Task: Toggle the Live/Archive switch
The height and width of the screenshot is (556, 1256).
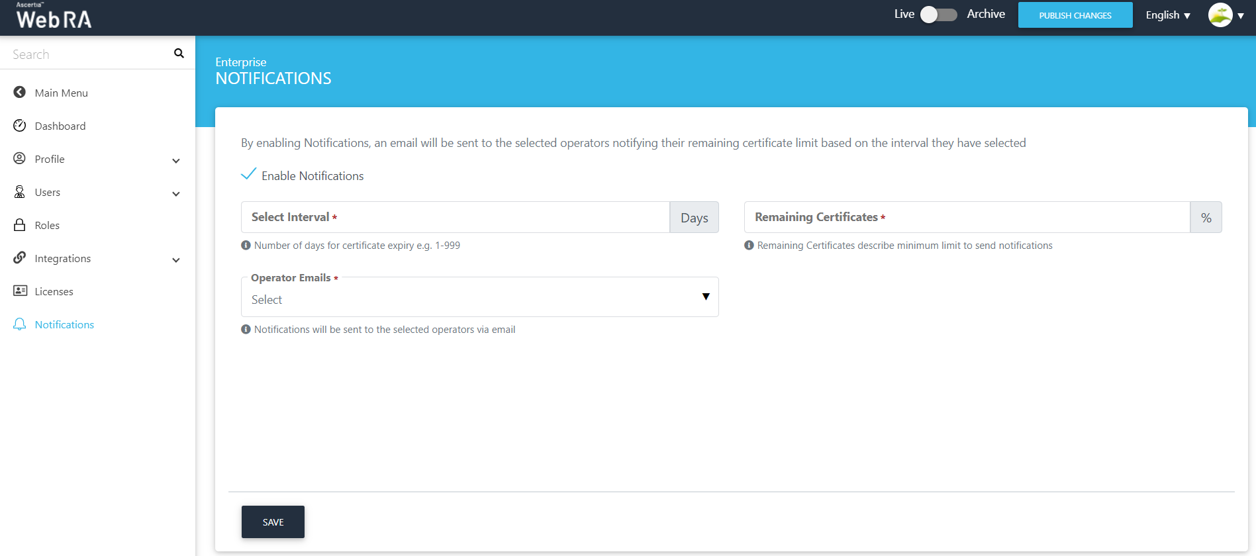Action: pos(939,15)
